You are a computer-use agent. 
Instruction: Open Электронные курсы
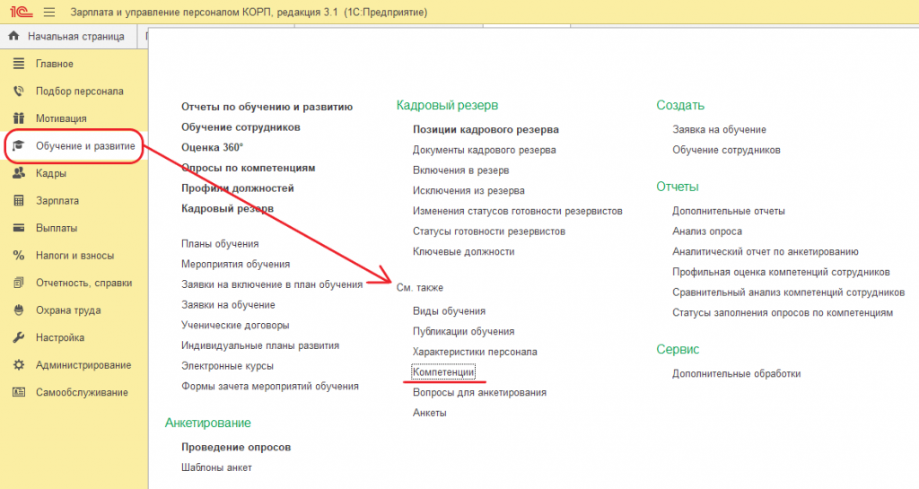227,366
